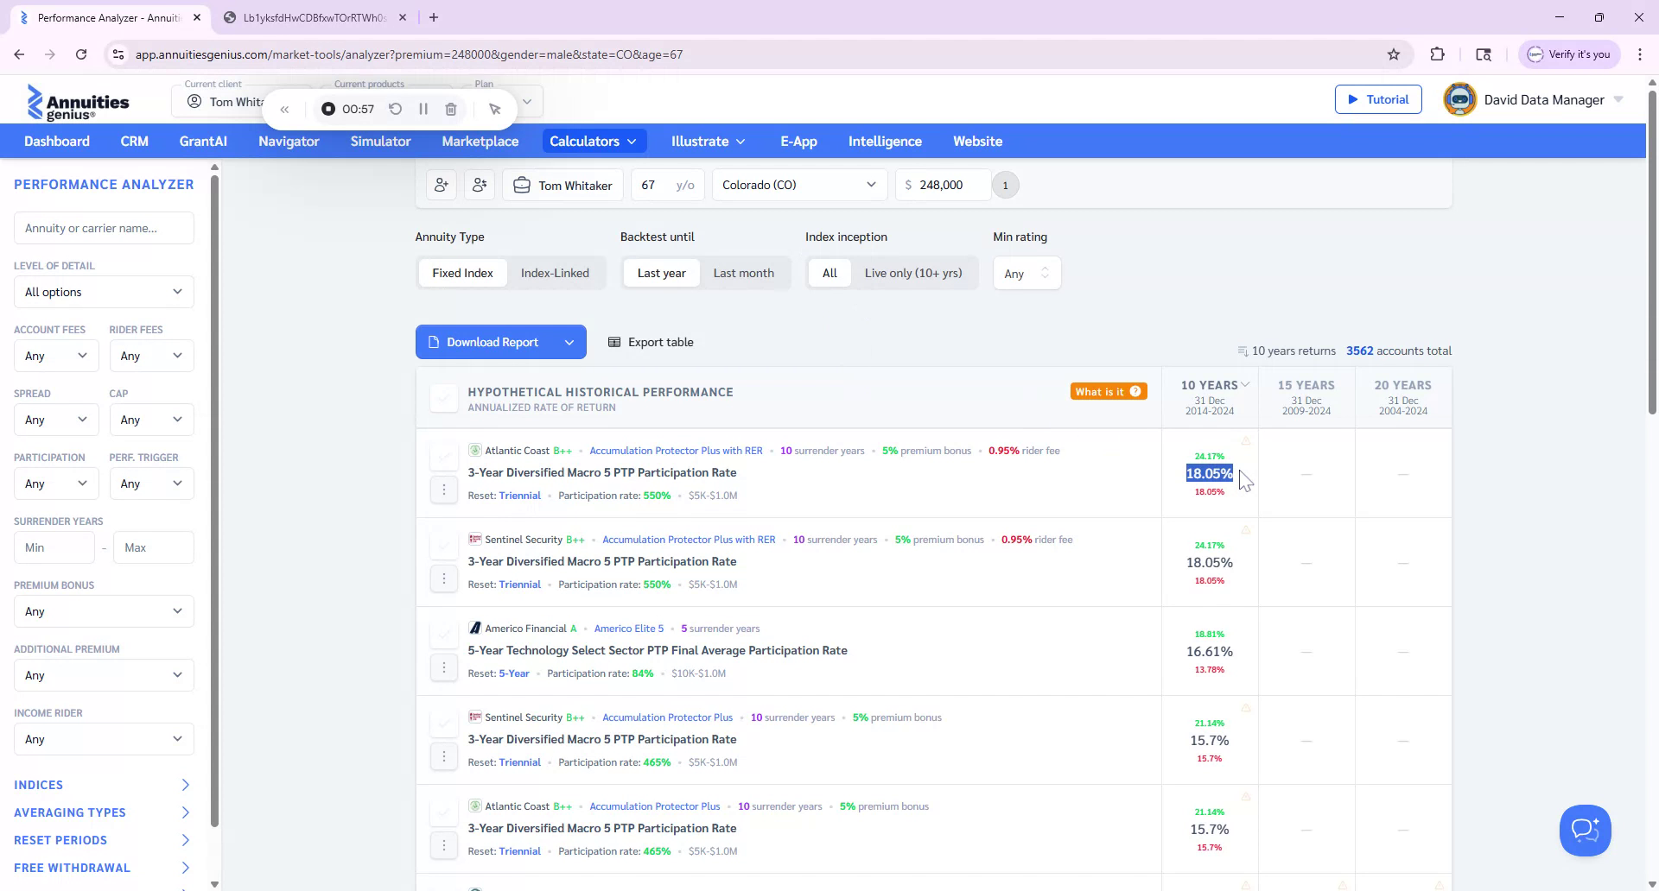Set Backtest until to Last month
This screenshot has width=1659, height=891.
743,272
